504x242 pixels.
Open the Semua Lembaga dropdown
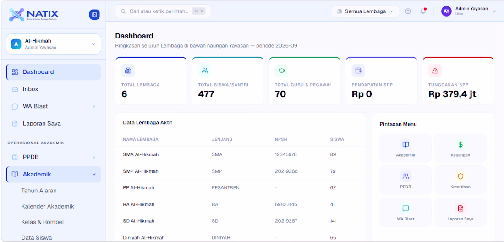click(365, 11)
